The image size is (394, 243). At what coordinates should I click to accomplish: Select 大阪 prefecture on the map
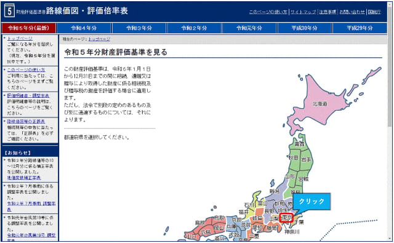234,235
